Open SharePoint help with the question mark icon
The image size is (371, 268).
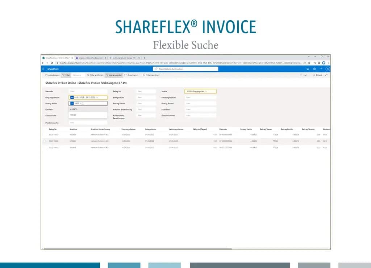[321, 69]
